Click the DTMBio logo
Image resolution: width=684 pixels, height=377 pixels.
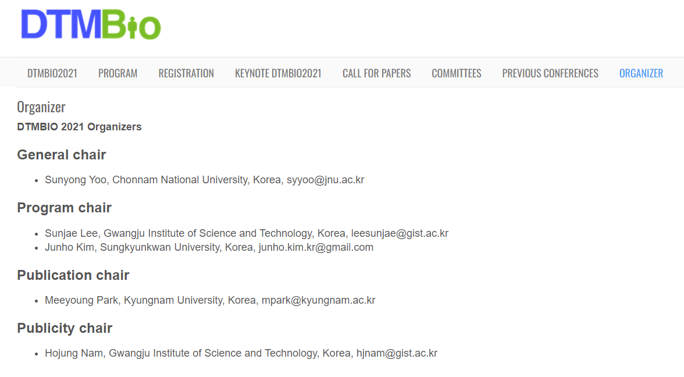(x=91, y=25)
